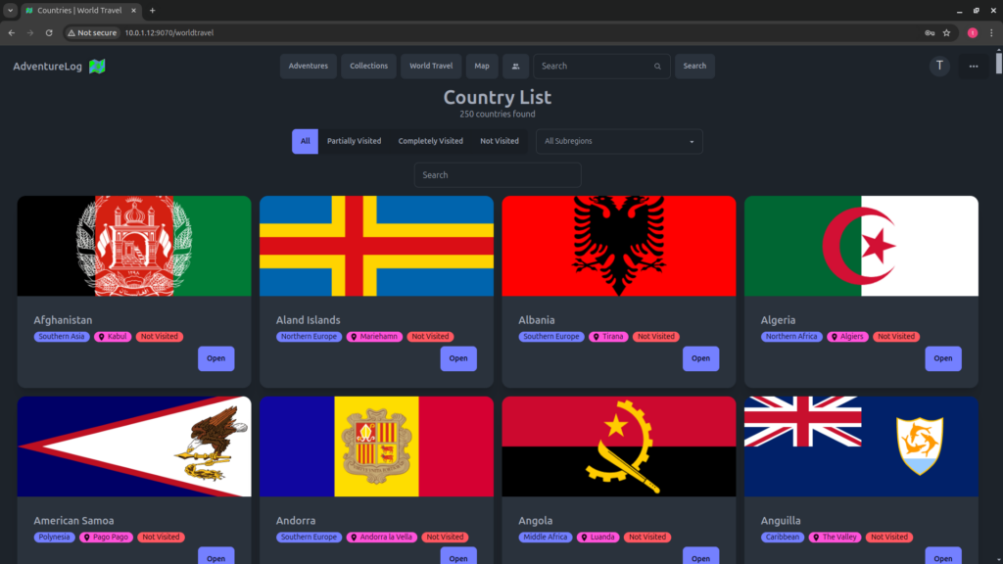The image size is (1003, 564).
Task: Click the Kabul capital pin badge
Action: tap(114, 337)
